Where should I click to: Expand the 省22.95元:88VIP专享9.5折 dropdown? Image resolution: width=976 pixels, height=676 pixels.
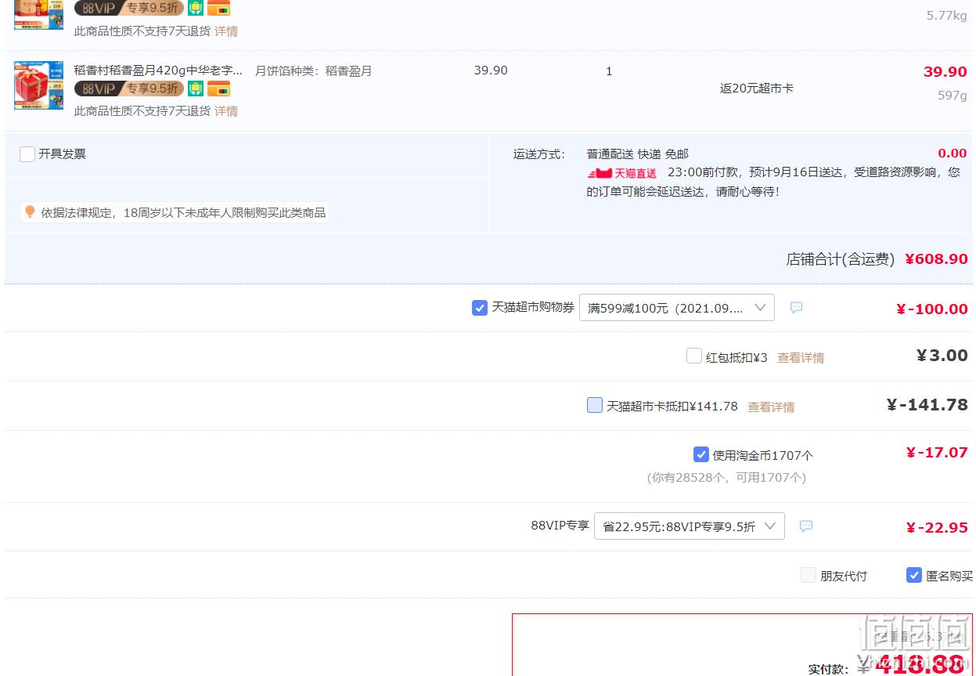(690, 526)
